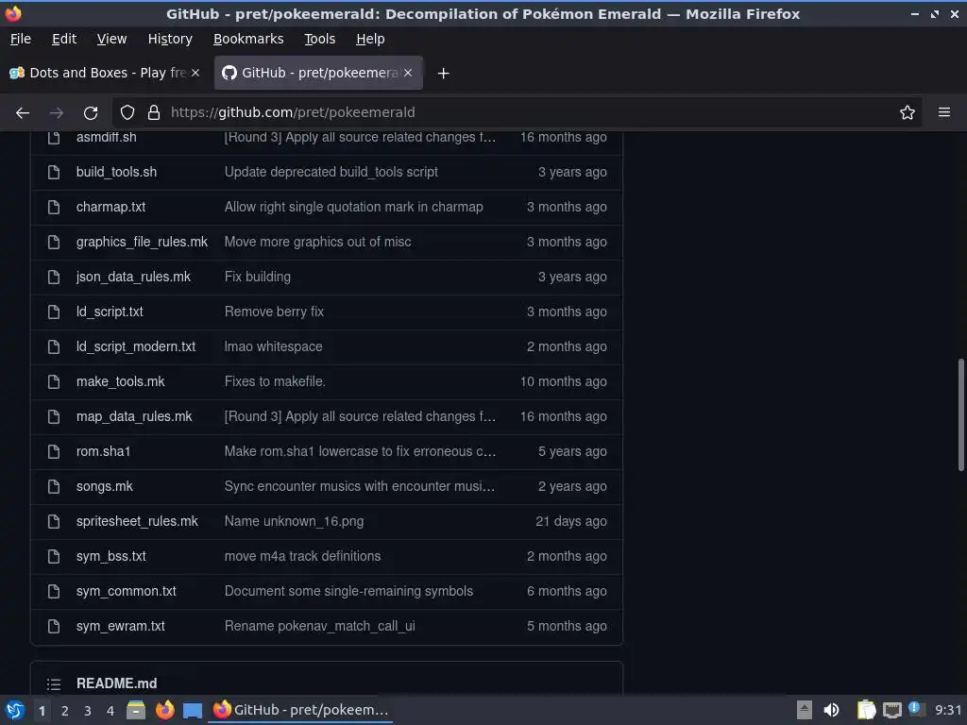Click file icon beside sym_common.txt

54,591
